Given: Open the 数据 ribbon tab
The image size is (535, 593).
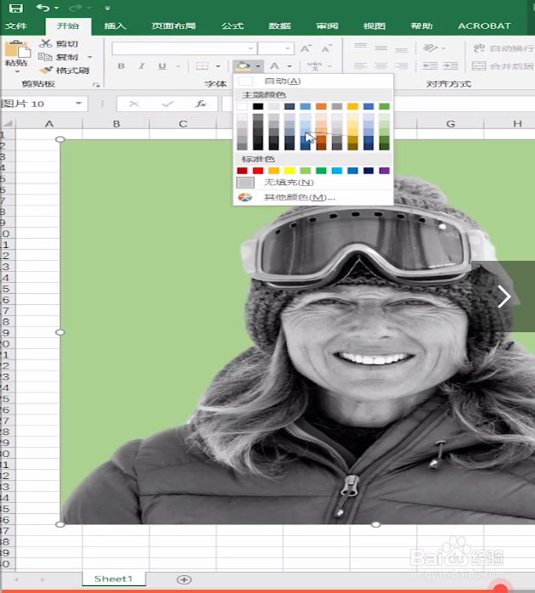Looking at the screenshot, I should click(279, 26).
